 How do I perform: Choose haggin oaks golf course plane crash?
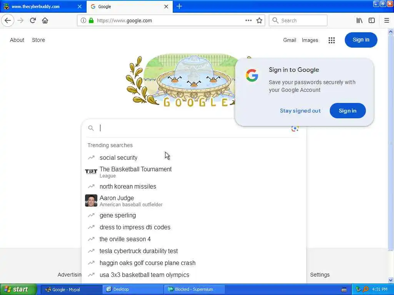coord(194,263)
